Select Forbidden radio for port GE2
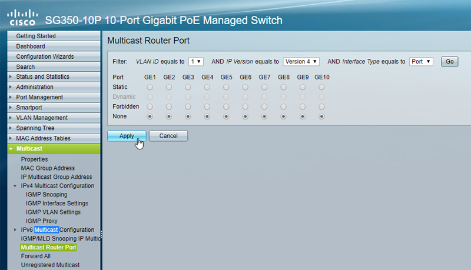Viewport: 471px width, 270px height. (169, 106)
